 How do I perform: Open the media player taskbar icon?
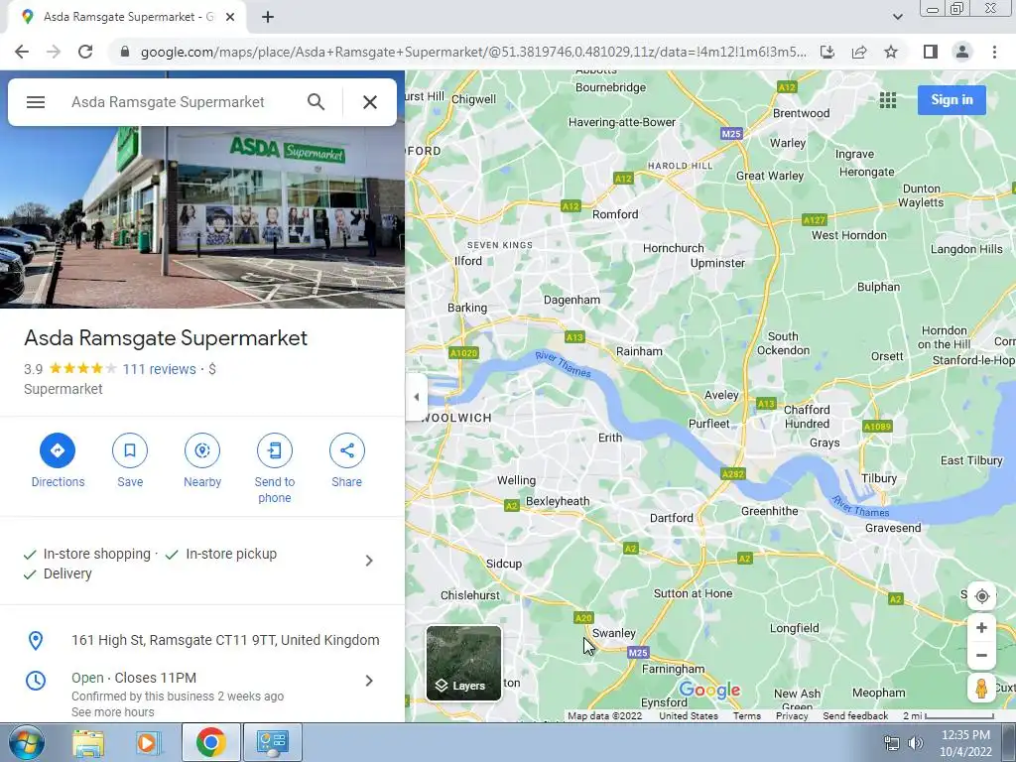[x=147, y=743]
